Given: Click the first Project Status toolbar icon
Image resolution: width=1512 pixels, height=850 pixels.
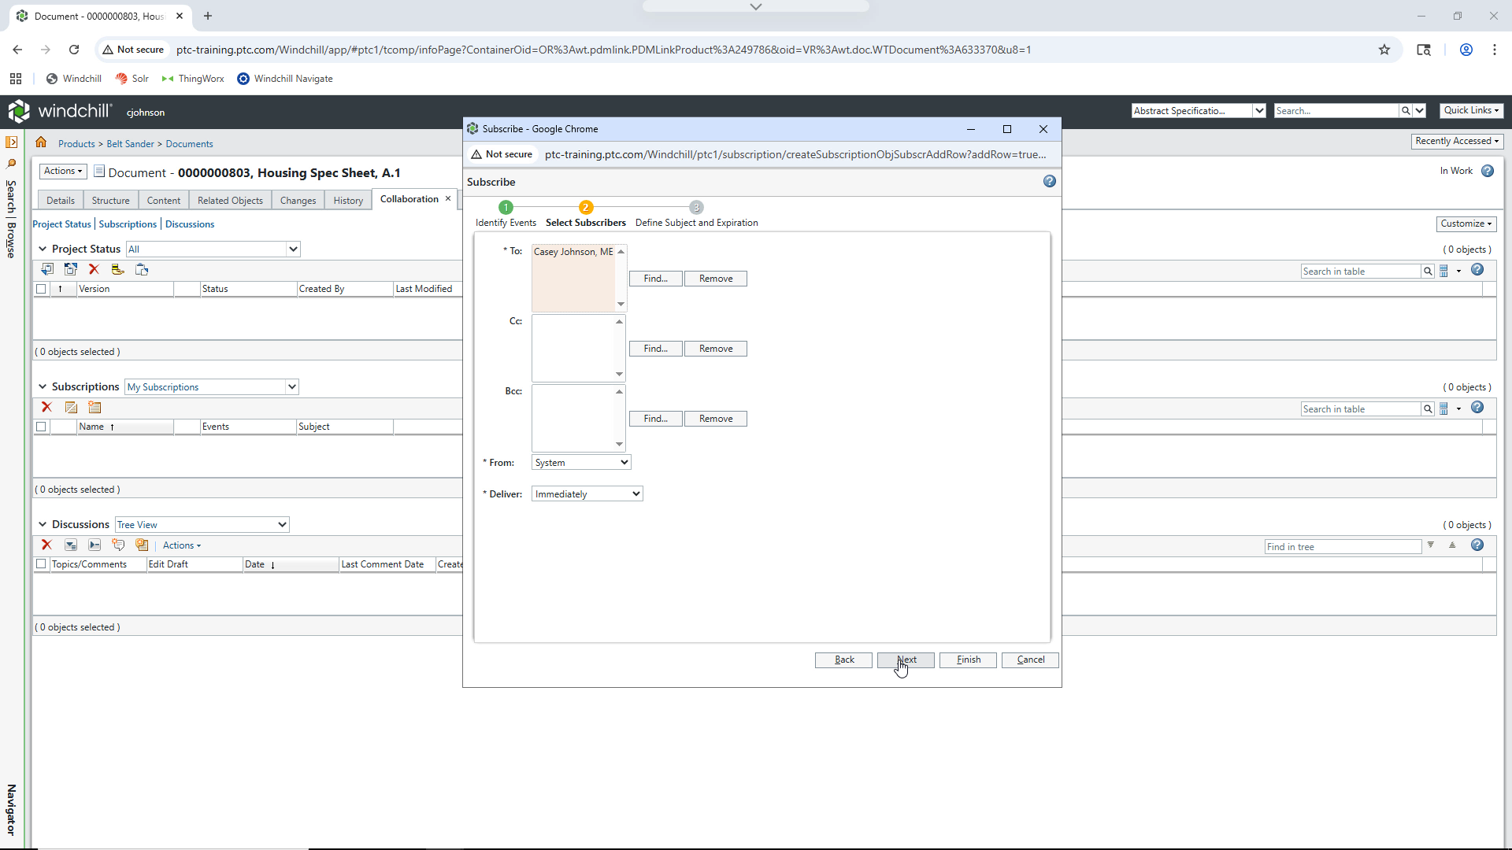Looking at the screenshot, I should pos(47,269).
